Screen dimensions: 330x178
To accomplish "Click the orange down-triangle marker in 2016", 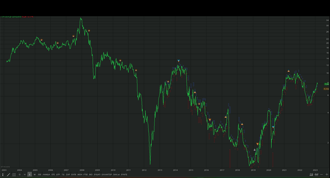I will (210, 120).
